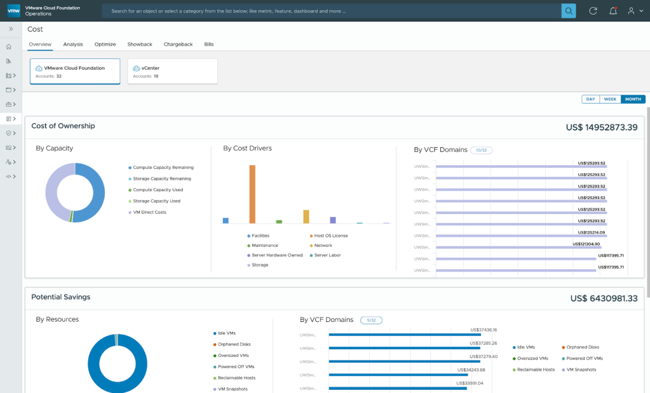Switch time range to DAY
650x393 pixels.
point(590,99)
